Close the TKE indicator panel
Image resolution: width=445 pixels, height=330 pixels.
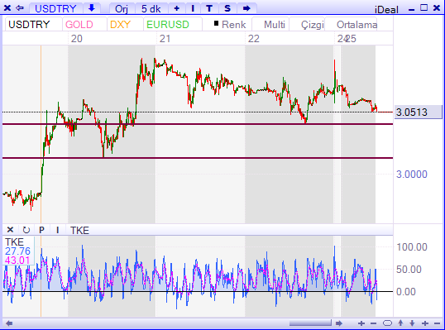point(10,230)
